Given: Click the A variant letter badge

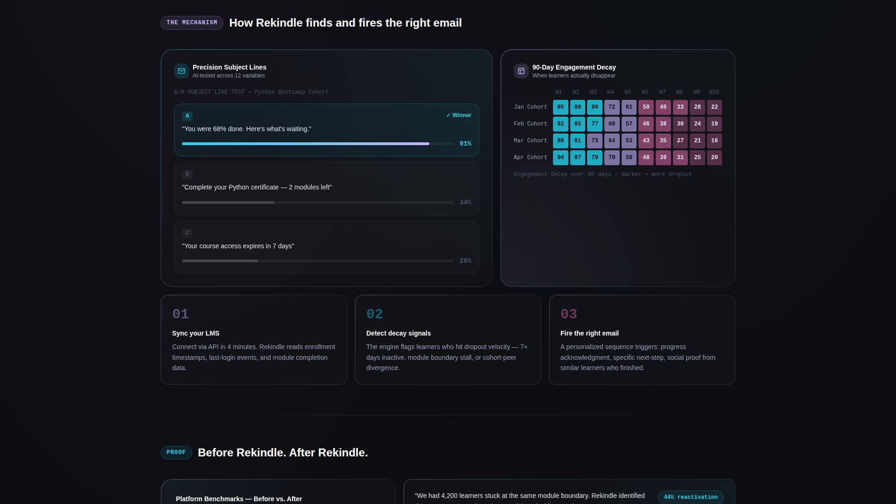Looking at the screenshot, I should pos(187,116).
